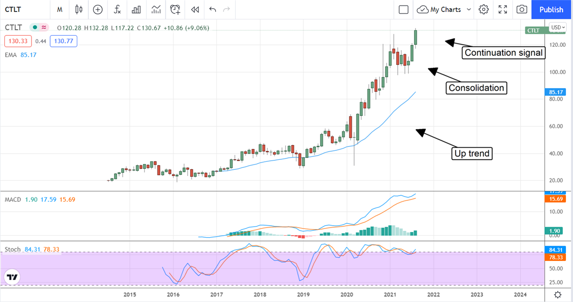The width and height of the screenshot is (573, 302).
Task: Open the candlestick chart type selector
Action: (x=79, y=10)
